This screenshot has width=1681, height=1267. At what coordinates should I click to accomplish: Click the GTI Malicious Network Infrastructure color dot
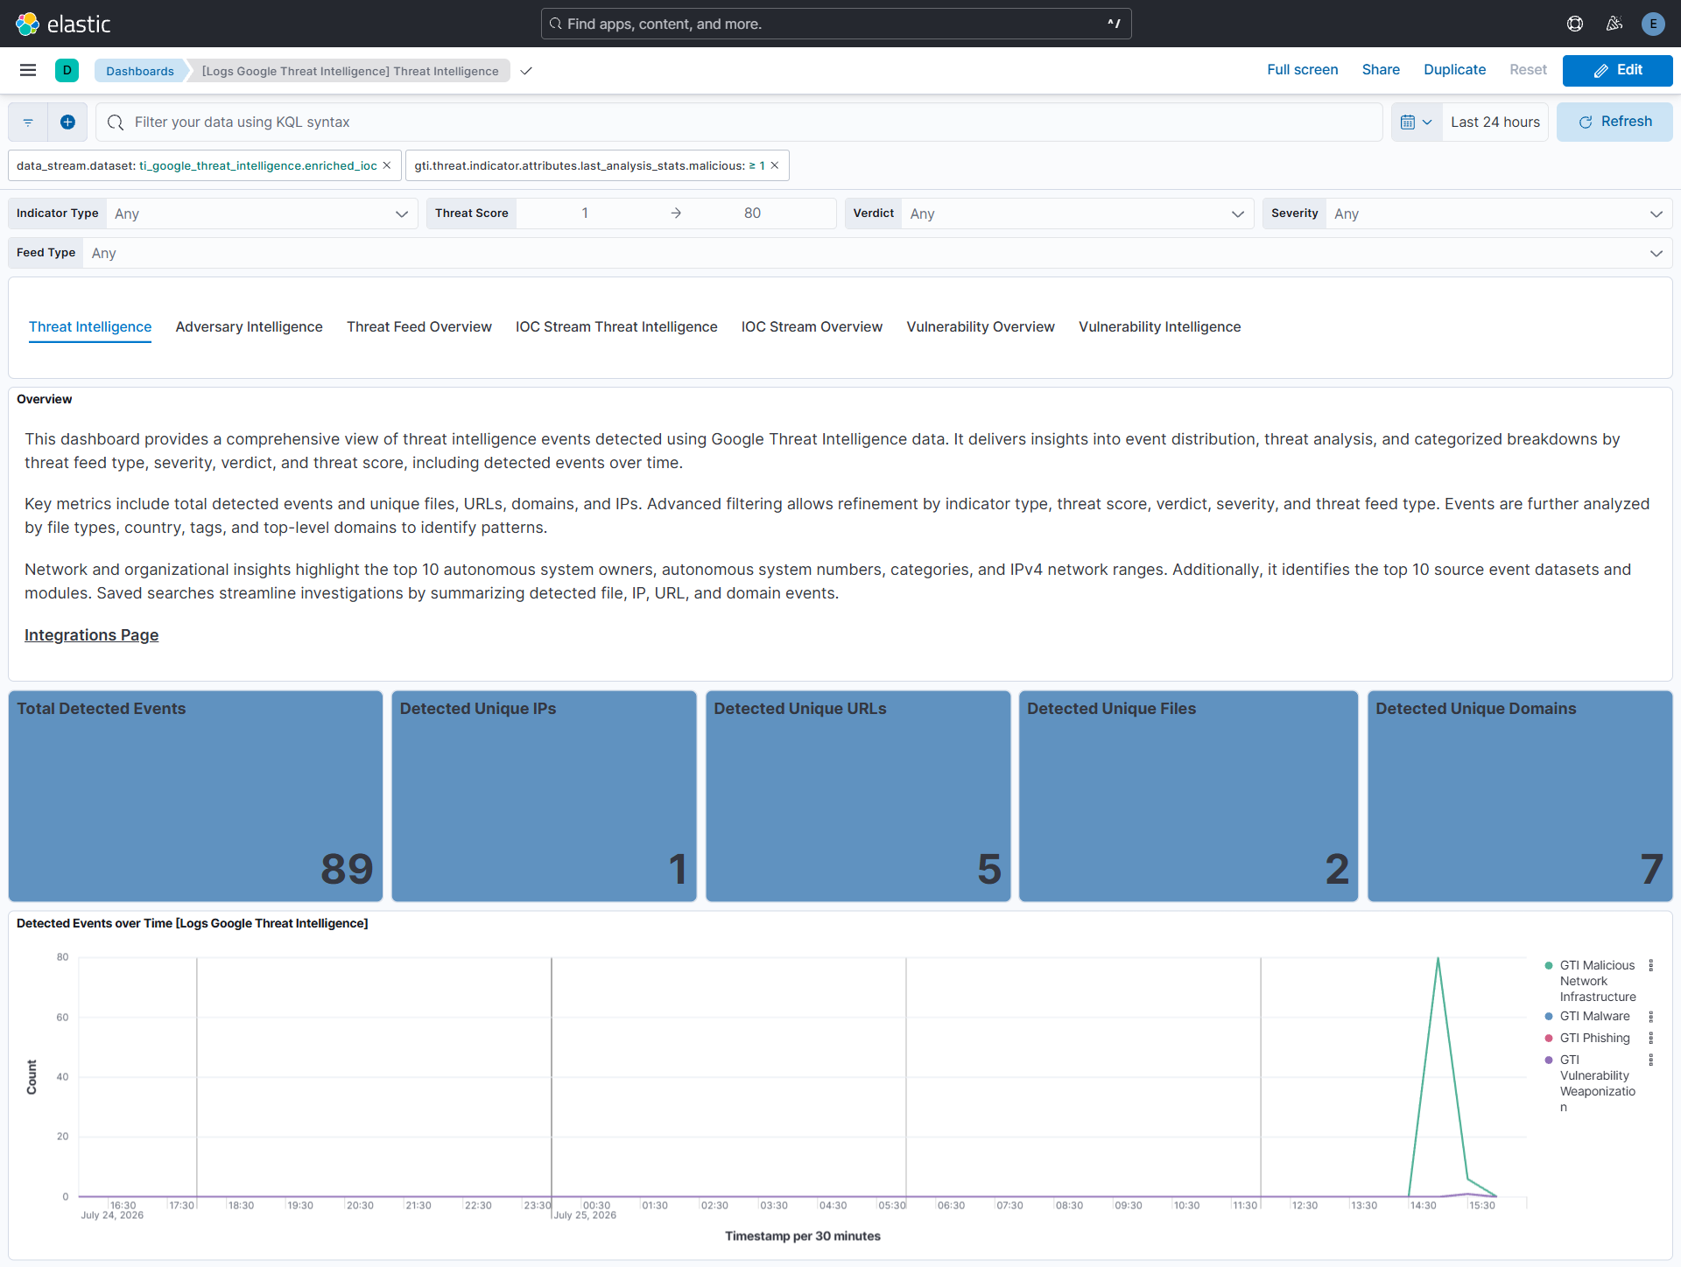pyautogui.click(x=1549, y=965)
